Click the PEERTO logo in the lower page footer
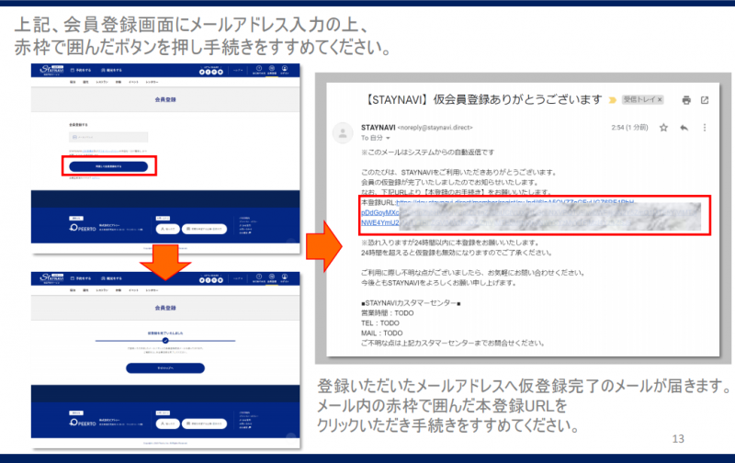735x463 pixels. pos(83,423)
